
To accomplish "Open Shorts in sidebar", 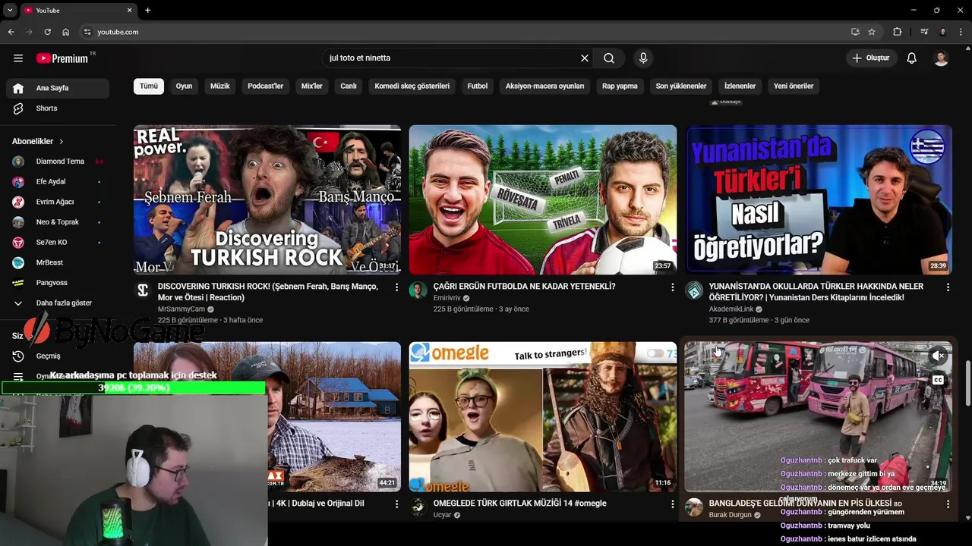I will point(58,108).
